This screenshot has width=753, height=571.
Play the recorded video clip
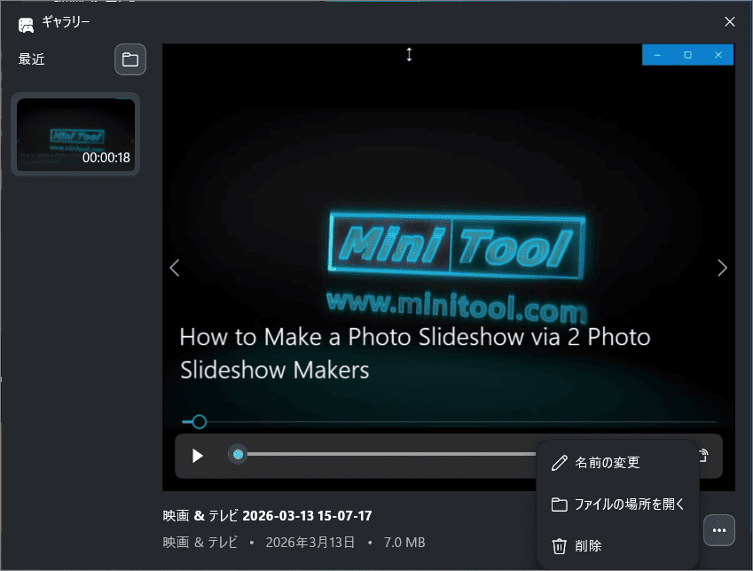[x=198, y=456]
